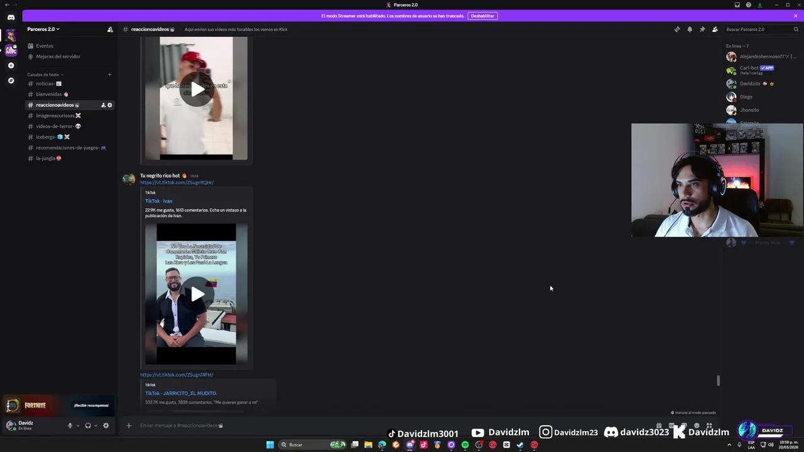This screenshot has height=452, width=804.
Task: Switch to recomendaciones-de-juegos channel
Action: click(70, 148)
